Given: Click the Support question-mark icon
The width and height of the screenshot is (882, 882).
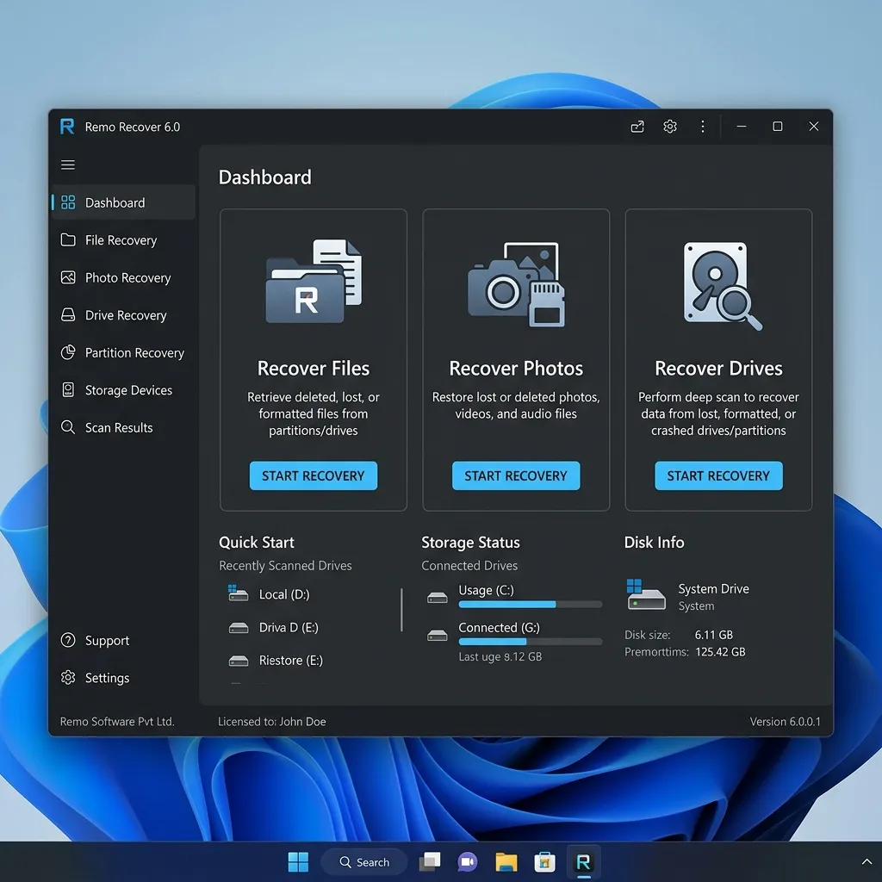Looking at the screenshot, I should pos(68,640).
